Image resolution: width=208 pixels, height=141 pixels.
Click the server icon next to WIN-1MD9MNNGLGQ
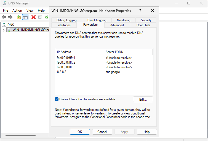pos(9,30)
